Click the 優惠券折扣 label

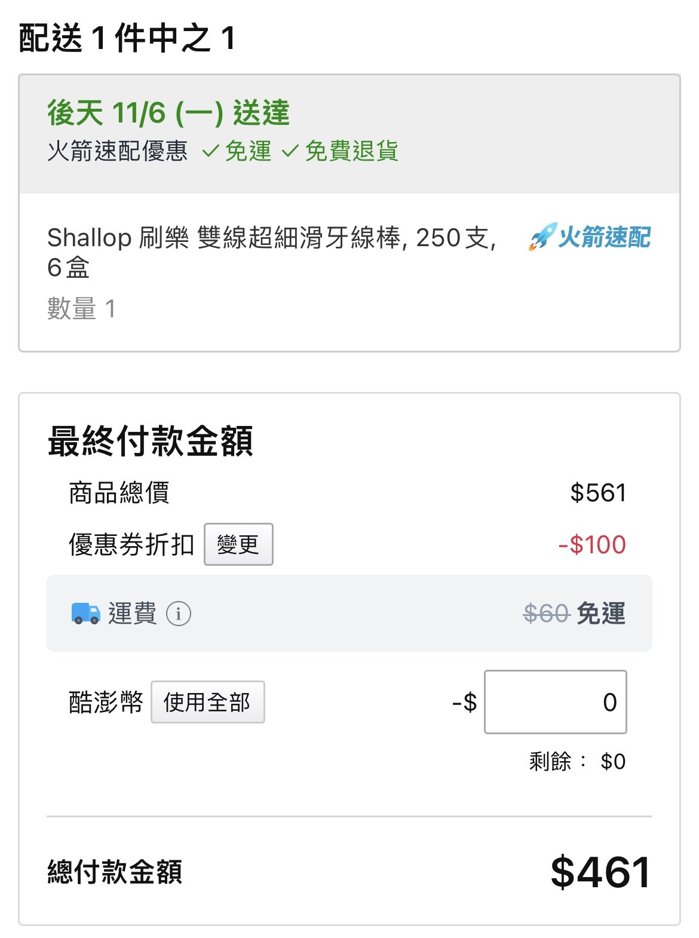[x=131, y=544]
